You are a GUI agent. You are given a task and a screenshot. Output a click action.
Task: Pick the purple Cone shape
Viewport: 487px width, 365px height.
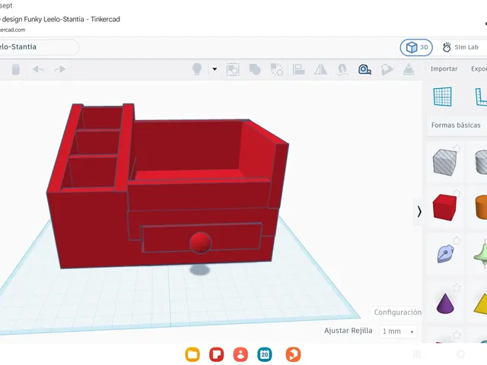[445, 303]
